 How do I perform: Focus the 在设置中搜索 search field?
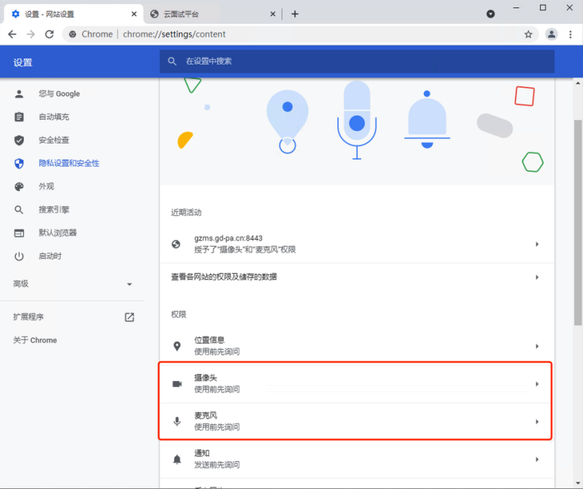click(357, 61)
